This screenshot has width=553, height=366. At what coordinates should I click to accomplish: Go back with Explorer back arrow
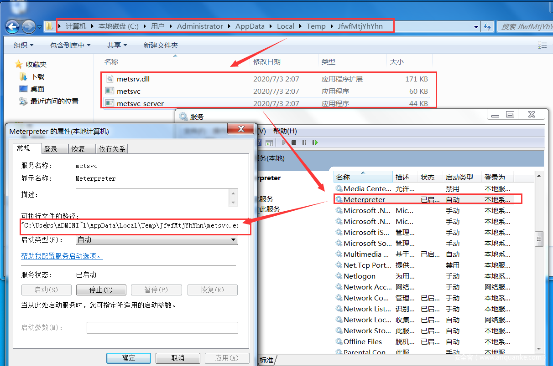pos(13,26)
